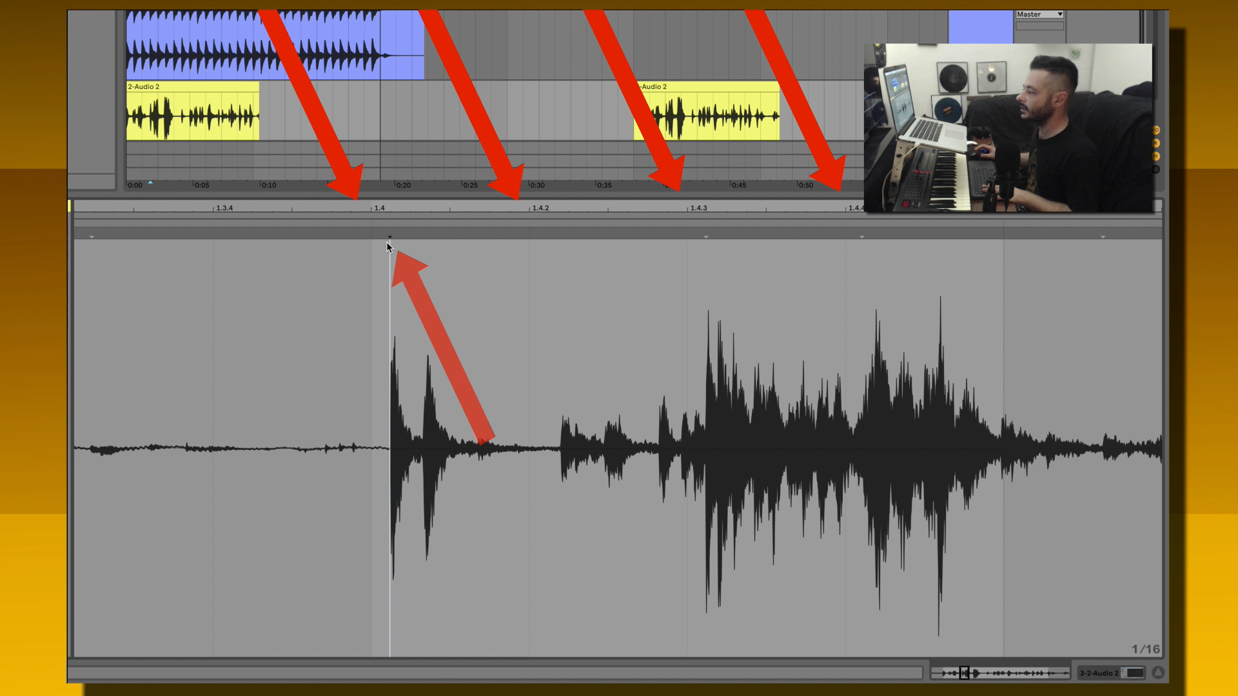This screenshot has height=696, width=1238.
Task: Click the blue arrangement position triangle near 0:00
Action: (150, 182)
